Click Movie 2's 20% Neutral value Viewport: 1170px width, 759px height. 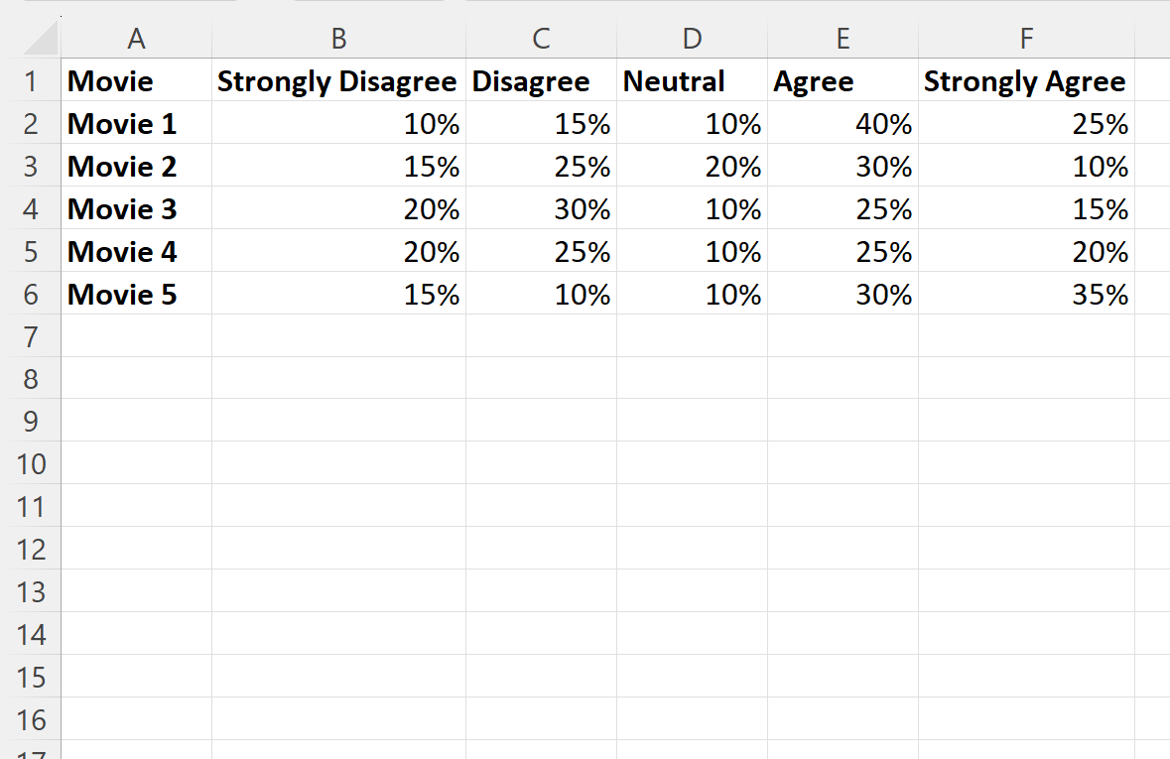733,167
